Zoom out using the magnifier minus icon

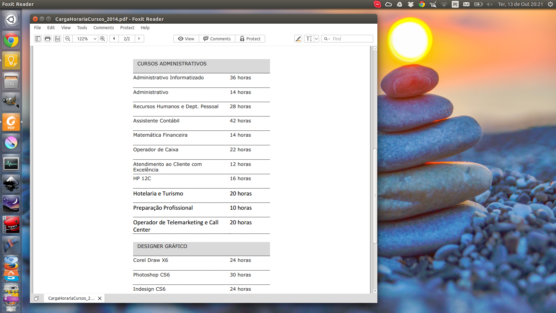tap(67, 39)
